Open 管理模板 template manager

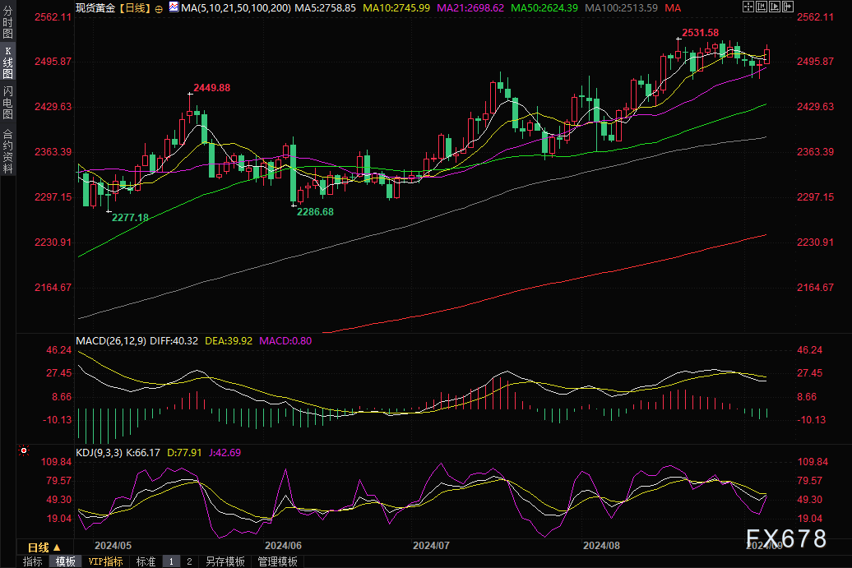277,561
